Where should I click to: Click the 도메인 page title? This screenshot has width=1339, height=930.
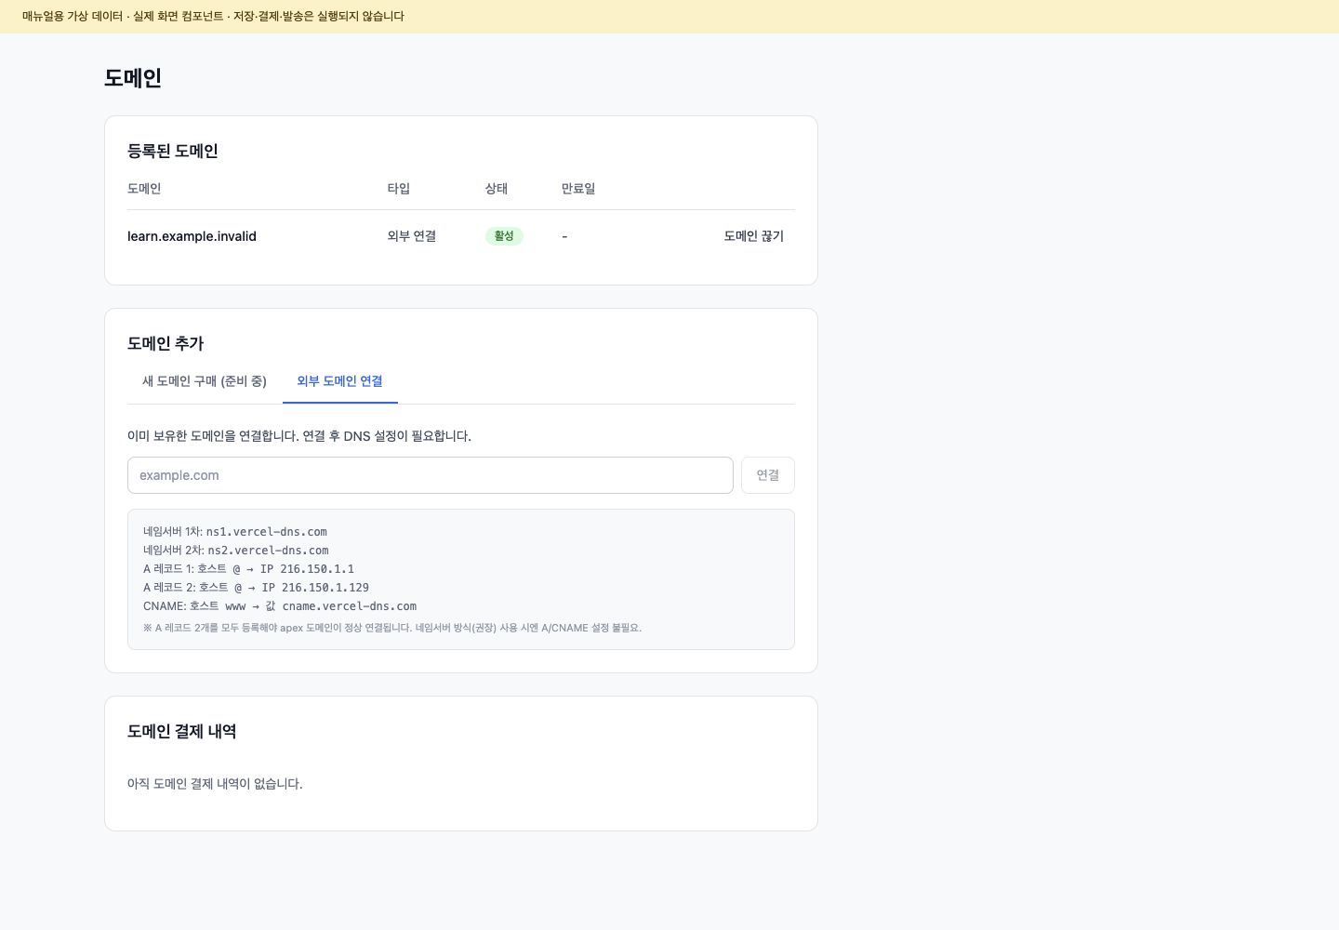tap(133, 78)
